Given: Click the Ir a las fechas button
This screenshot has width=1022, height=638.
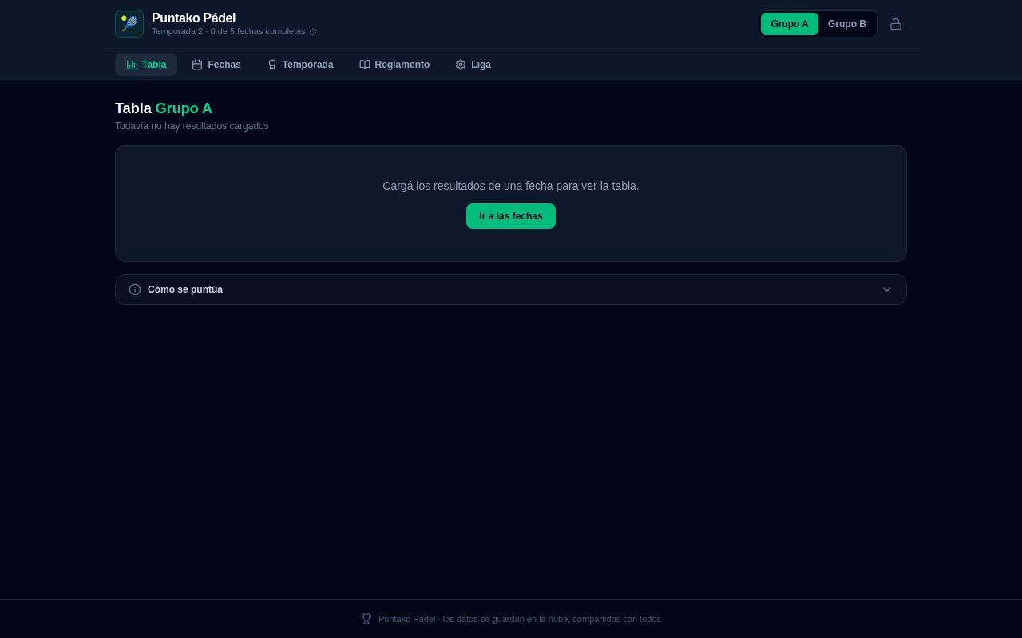Looking at the screenshot, I should point(511,216).
